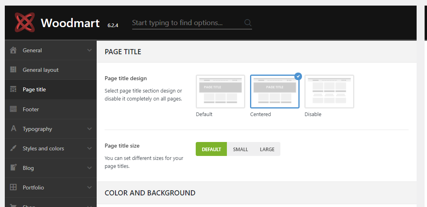The width and height of the screenshot is (427, 207).
Task: Click the Portfolio grid icon
Action: (x=13, y=187)
